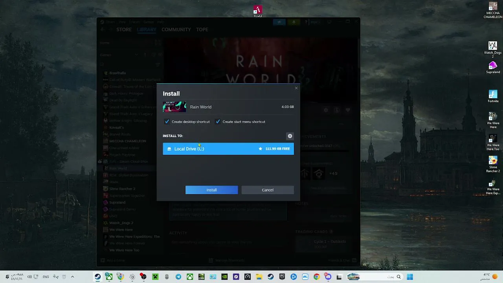Close the Install dialog
The image size is (503, 283).
point(296,88)
